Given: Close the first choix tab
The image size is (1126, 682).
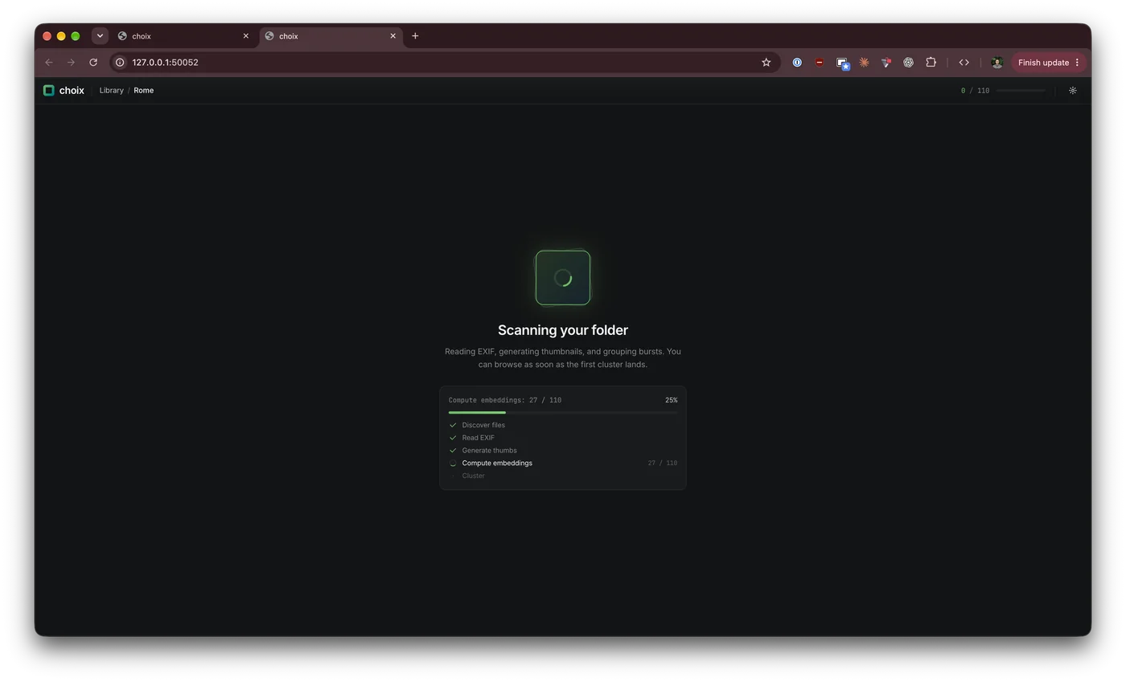Looking at the screenshot, I should pos(246,36).
